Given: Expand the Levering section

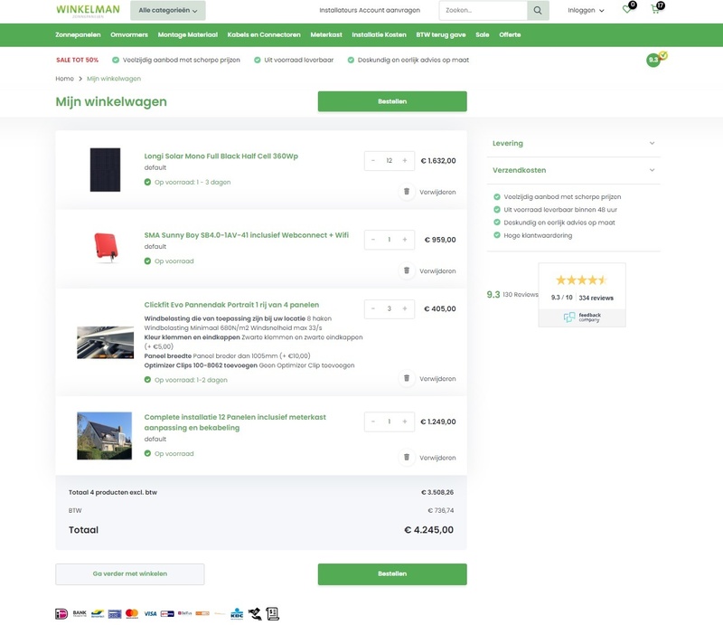Looking at the screenshot, I should point(574,143).
